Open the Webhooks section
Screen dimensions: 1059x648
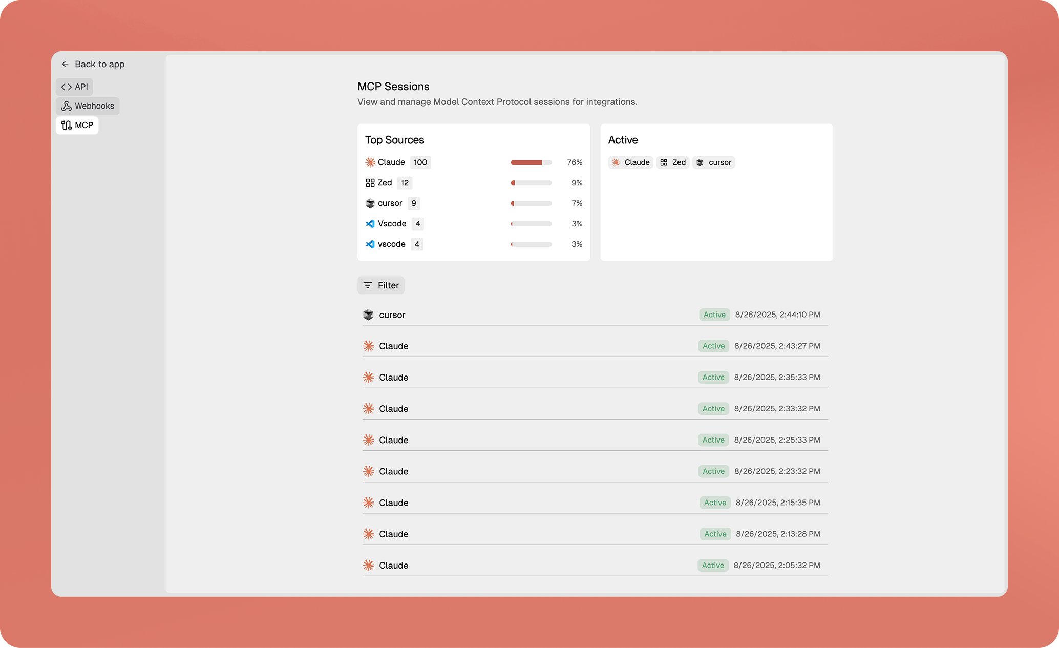point(88,106)
